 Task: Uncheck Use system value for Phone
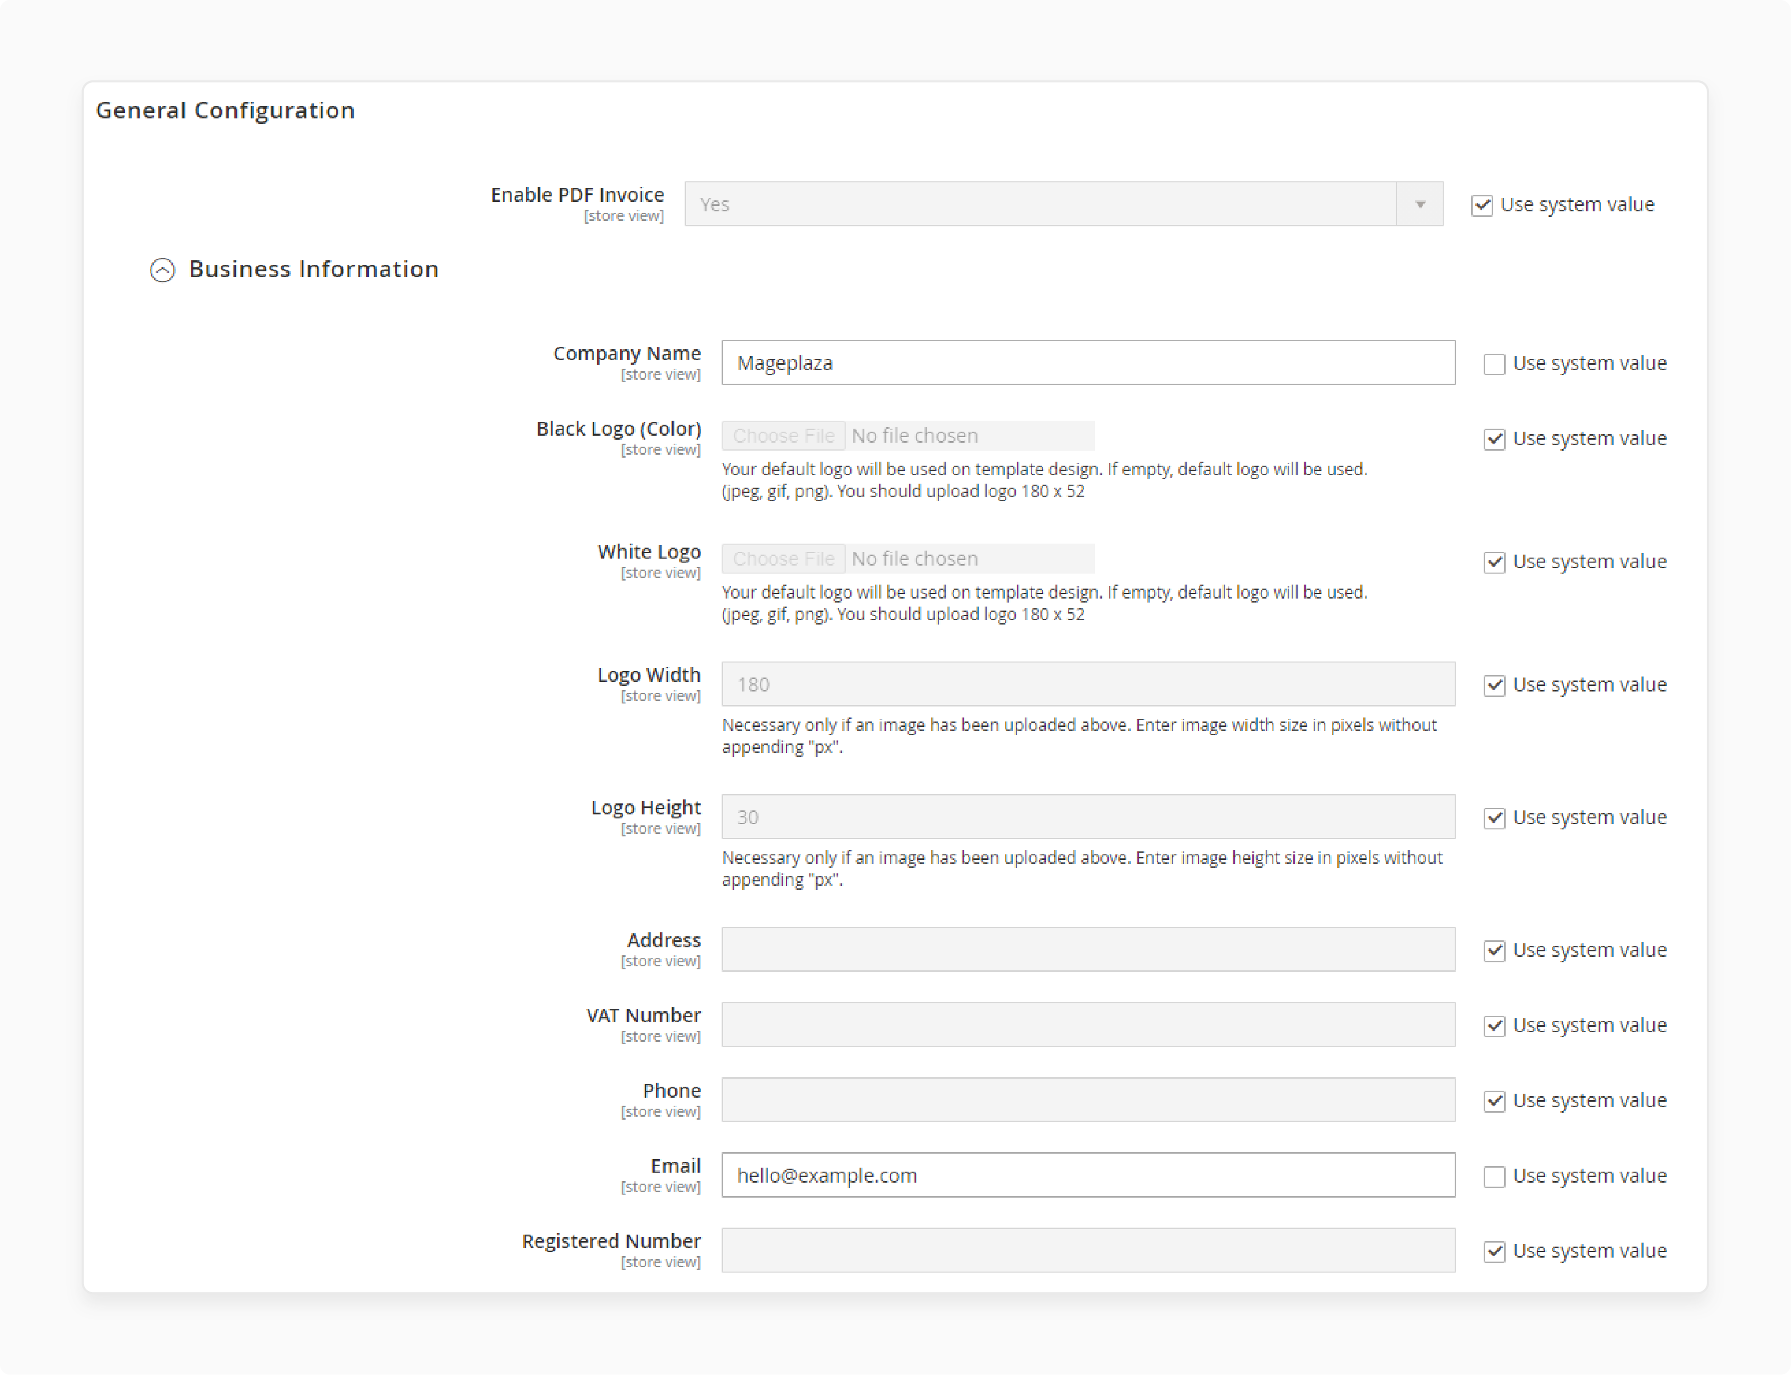tap(1494, 1101)
